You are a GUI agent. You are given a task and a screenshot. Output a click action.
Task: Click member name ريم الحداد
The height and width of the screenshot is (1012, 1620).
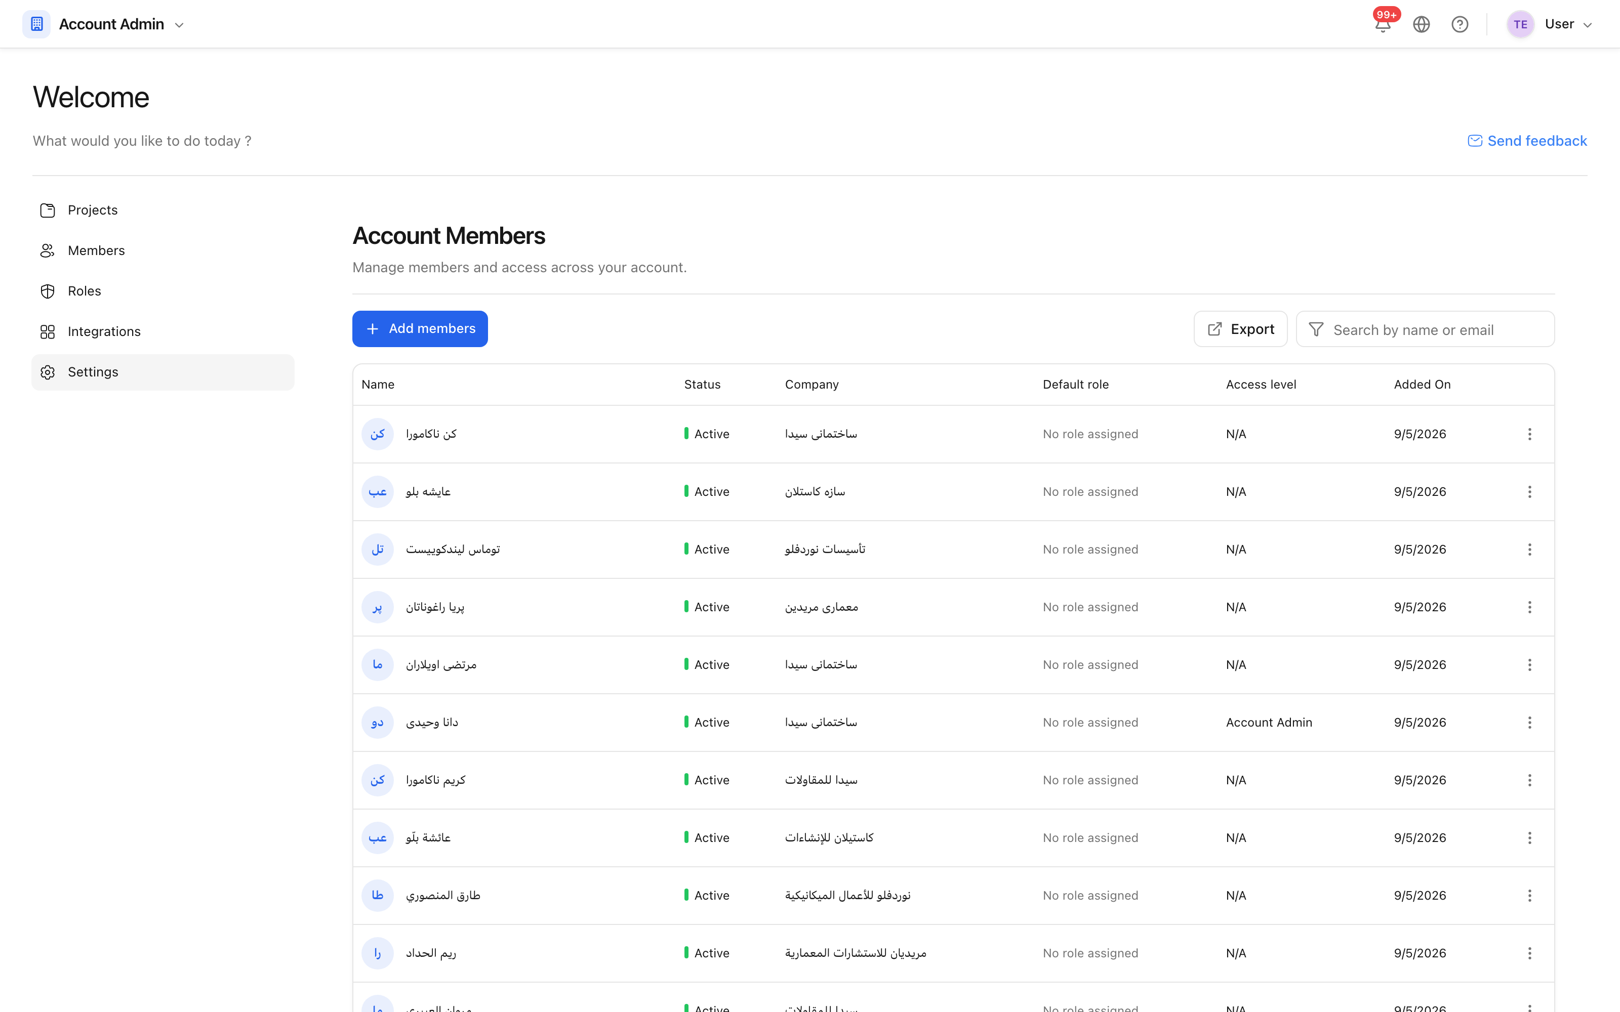click(x=430, y=953)
